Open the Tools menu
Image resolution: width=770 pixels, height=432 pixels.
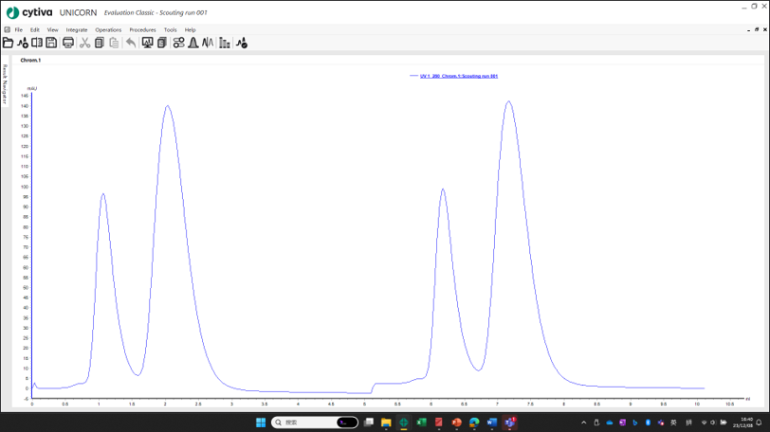point(170,29)
